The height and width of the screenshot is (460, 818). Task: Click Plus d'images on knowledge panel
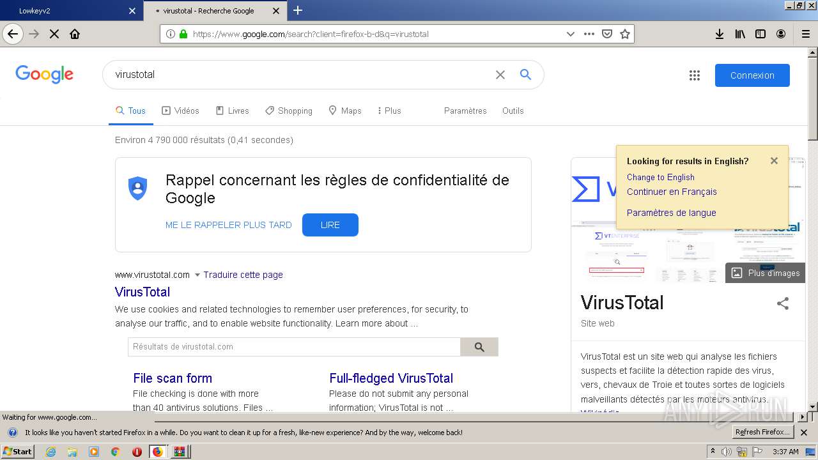[x=766, y=273]
